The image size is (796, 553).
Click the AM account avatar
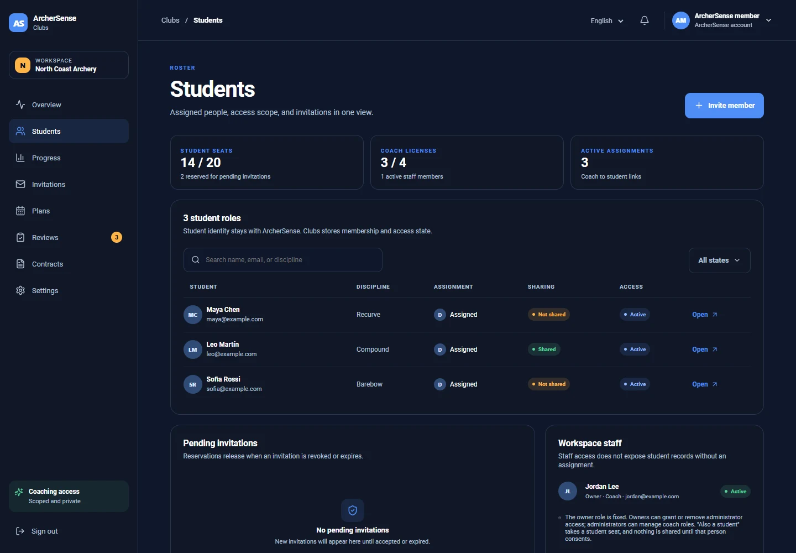681,20
